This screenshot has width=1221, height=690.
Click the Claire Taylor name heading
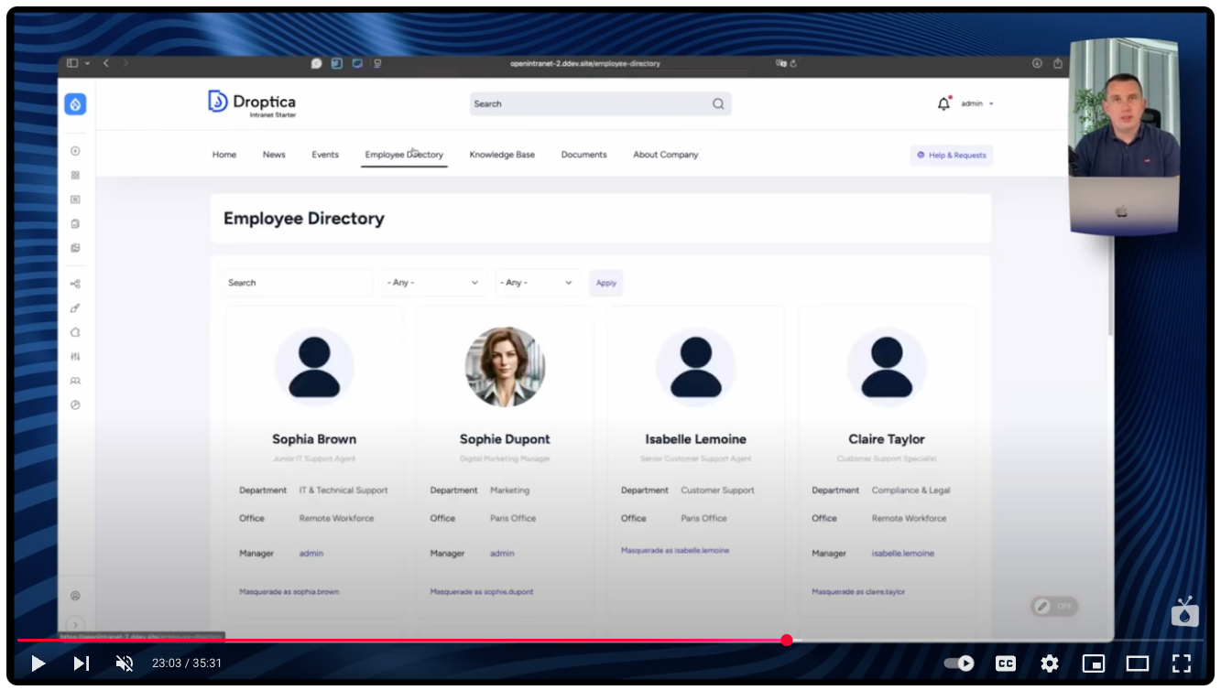click(x=887, y=439)
